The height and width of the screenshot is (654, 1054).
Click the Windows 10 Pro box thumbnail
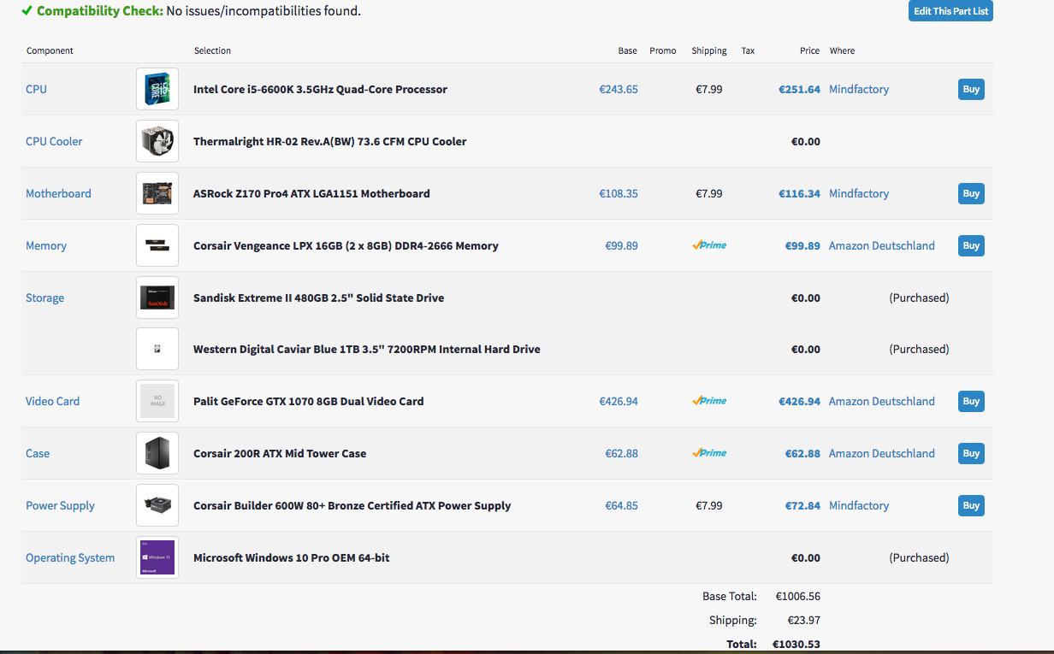click(157, 557)
